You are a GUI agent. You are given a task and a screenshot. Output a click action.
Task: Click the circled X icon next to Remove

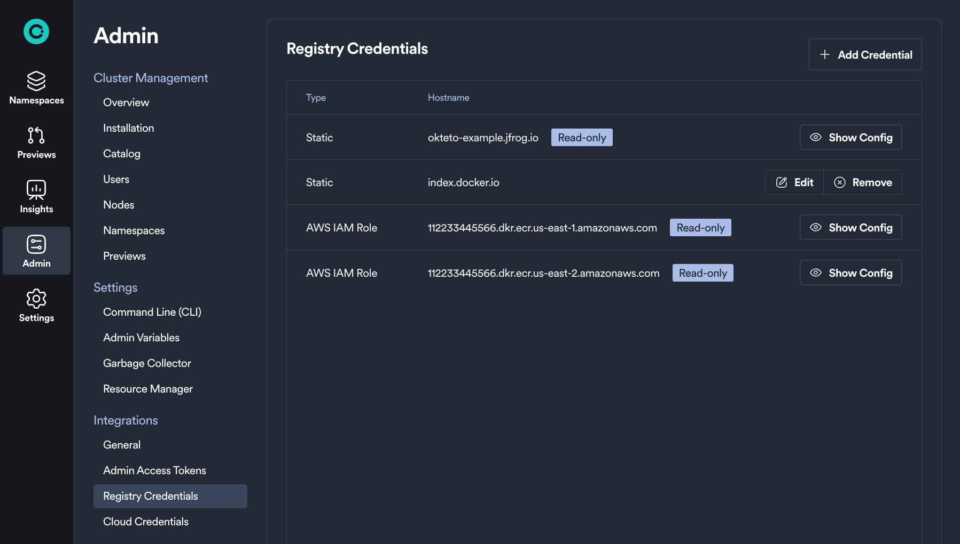tap(840, 182)
